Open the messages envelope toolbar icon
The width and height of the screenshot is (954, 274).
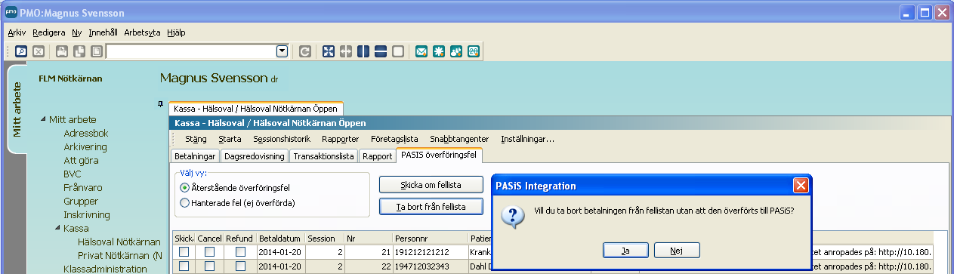tap(421, 51)
